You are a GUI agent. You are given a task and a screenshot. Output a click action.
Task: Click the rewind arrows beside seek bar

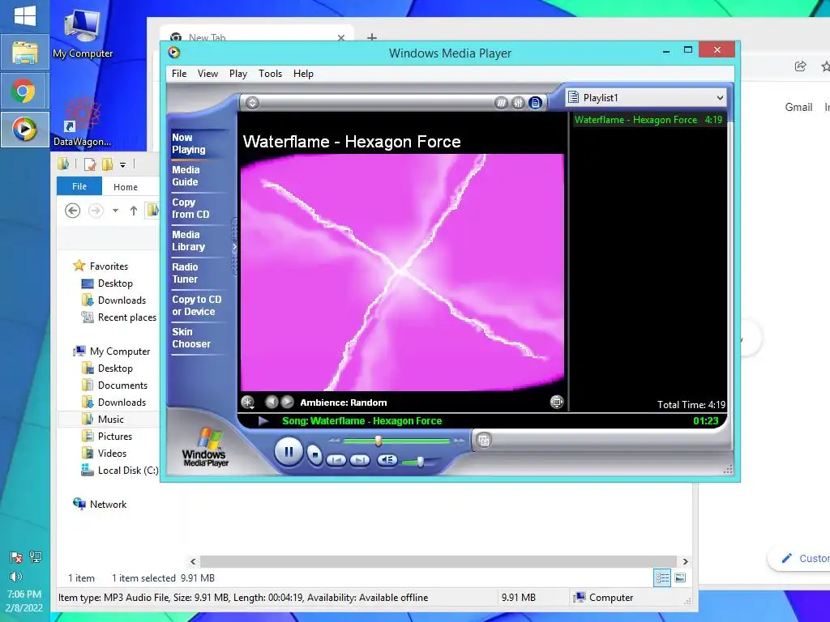(333, 440)
